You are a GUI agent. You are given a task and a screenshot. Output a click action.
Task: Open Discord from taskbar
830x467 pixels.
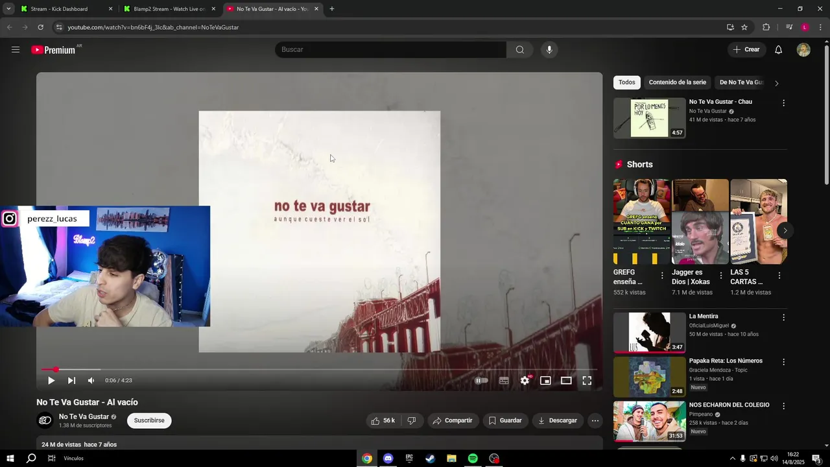388,459
